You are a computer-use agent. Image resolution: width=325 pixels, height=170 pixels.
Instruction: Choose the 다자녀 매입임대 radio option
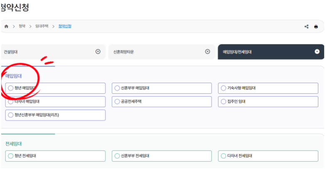(10, 102)
